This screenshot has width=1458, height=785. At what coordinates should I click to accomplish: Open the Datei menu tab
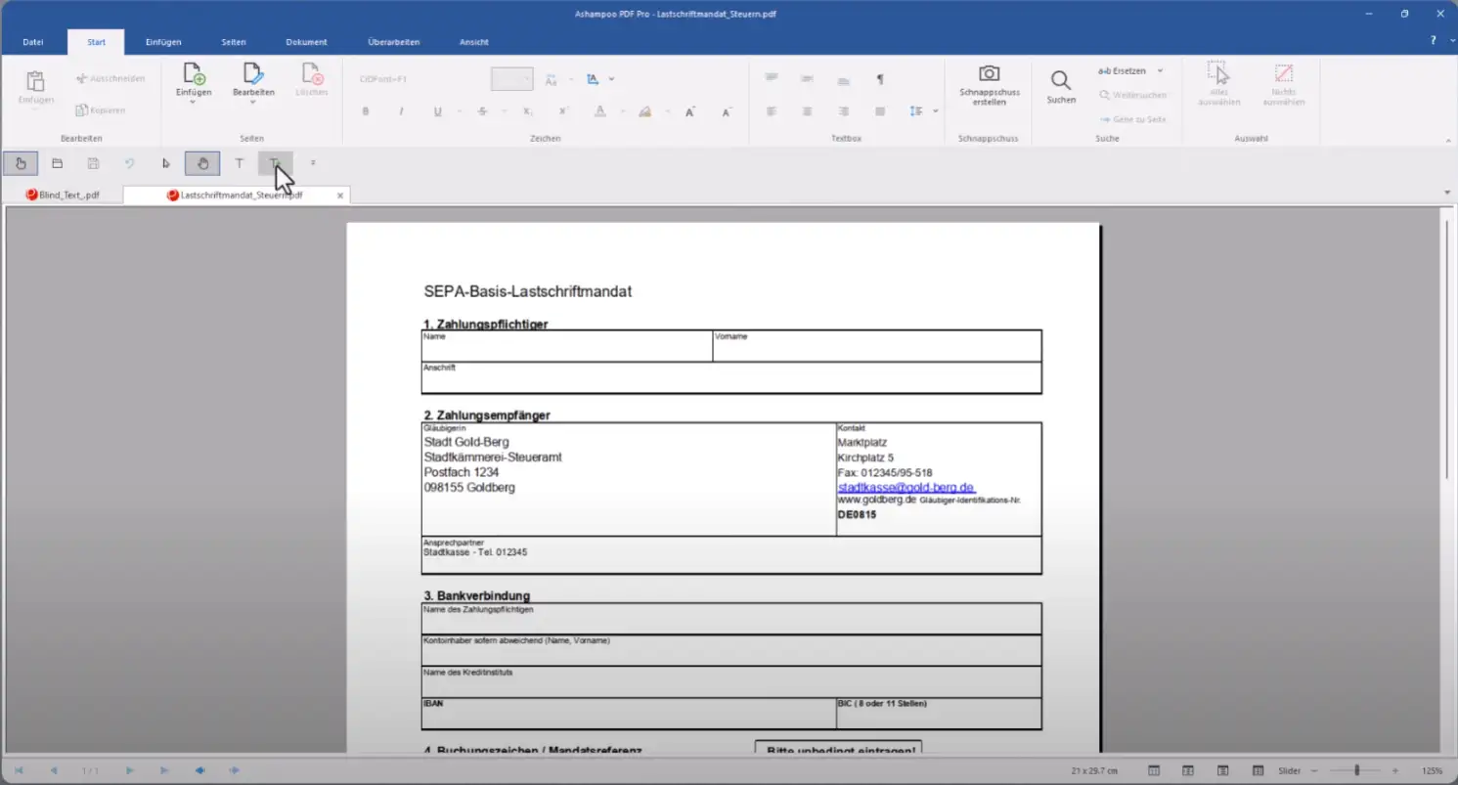point(33,42)
